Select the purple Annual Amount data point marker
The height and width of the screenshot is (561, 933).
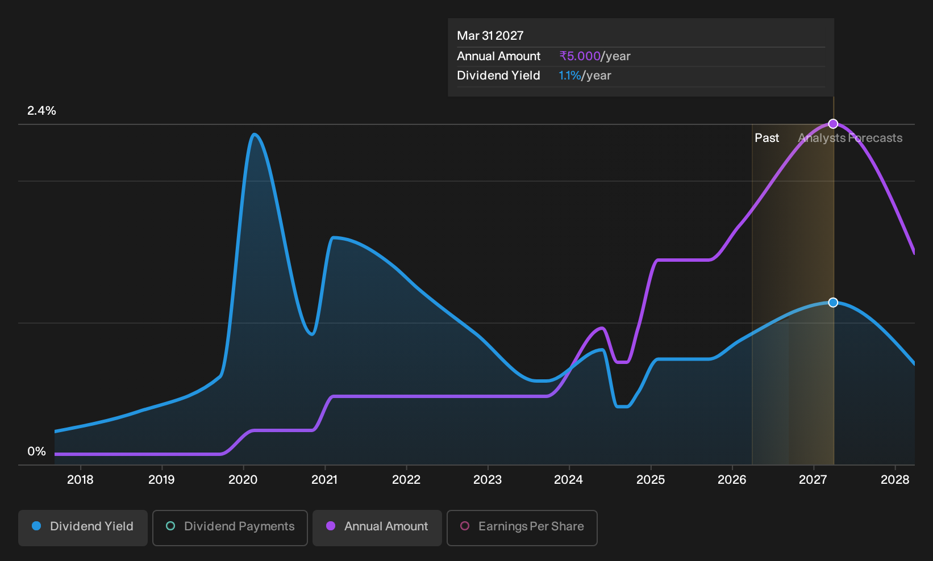pyautogui.click(x=833, y=124)
